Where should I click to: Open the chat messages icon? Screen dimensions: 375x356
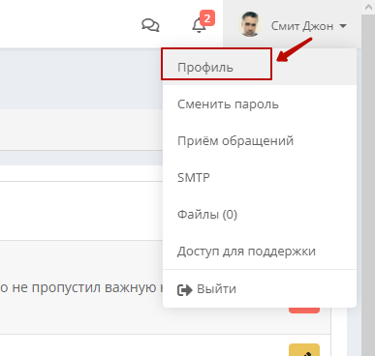point(150,25)
